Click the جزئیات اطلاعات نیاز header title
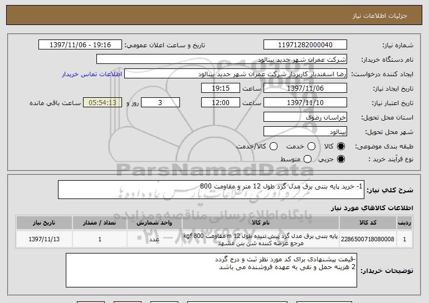 click(380, 16)
